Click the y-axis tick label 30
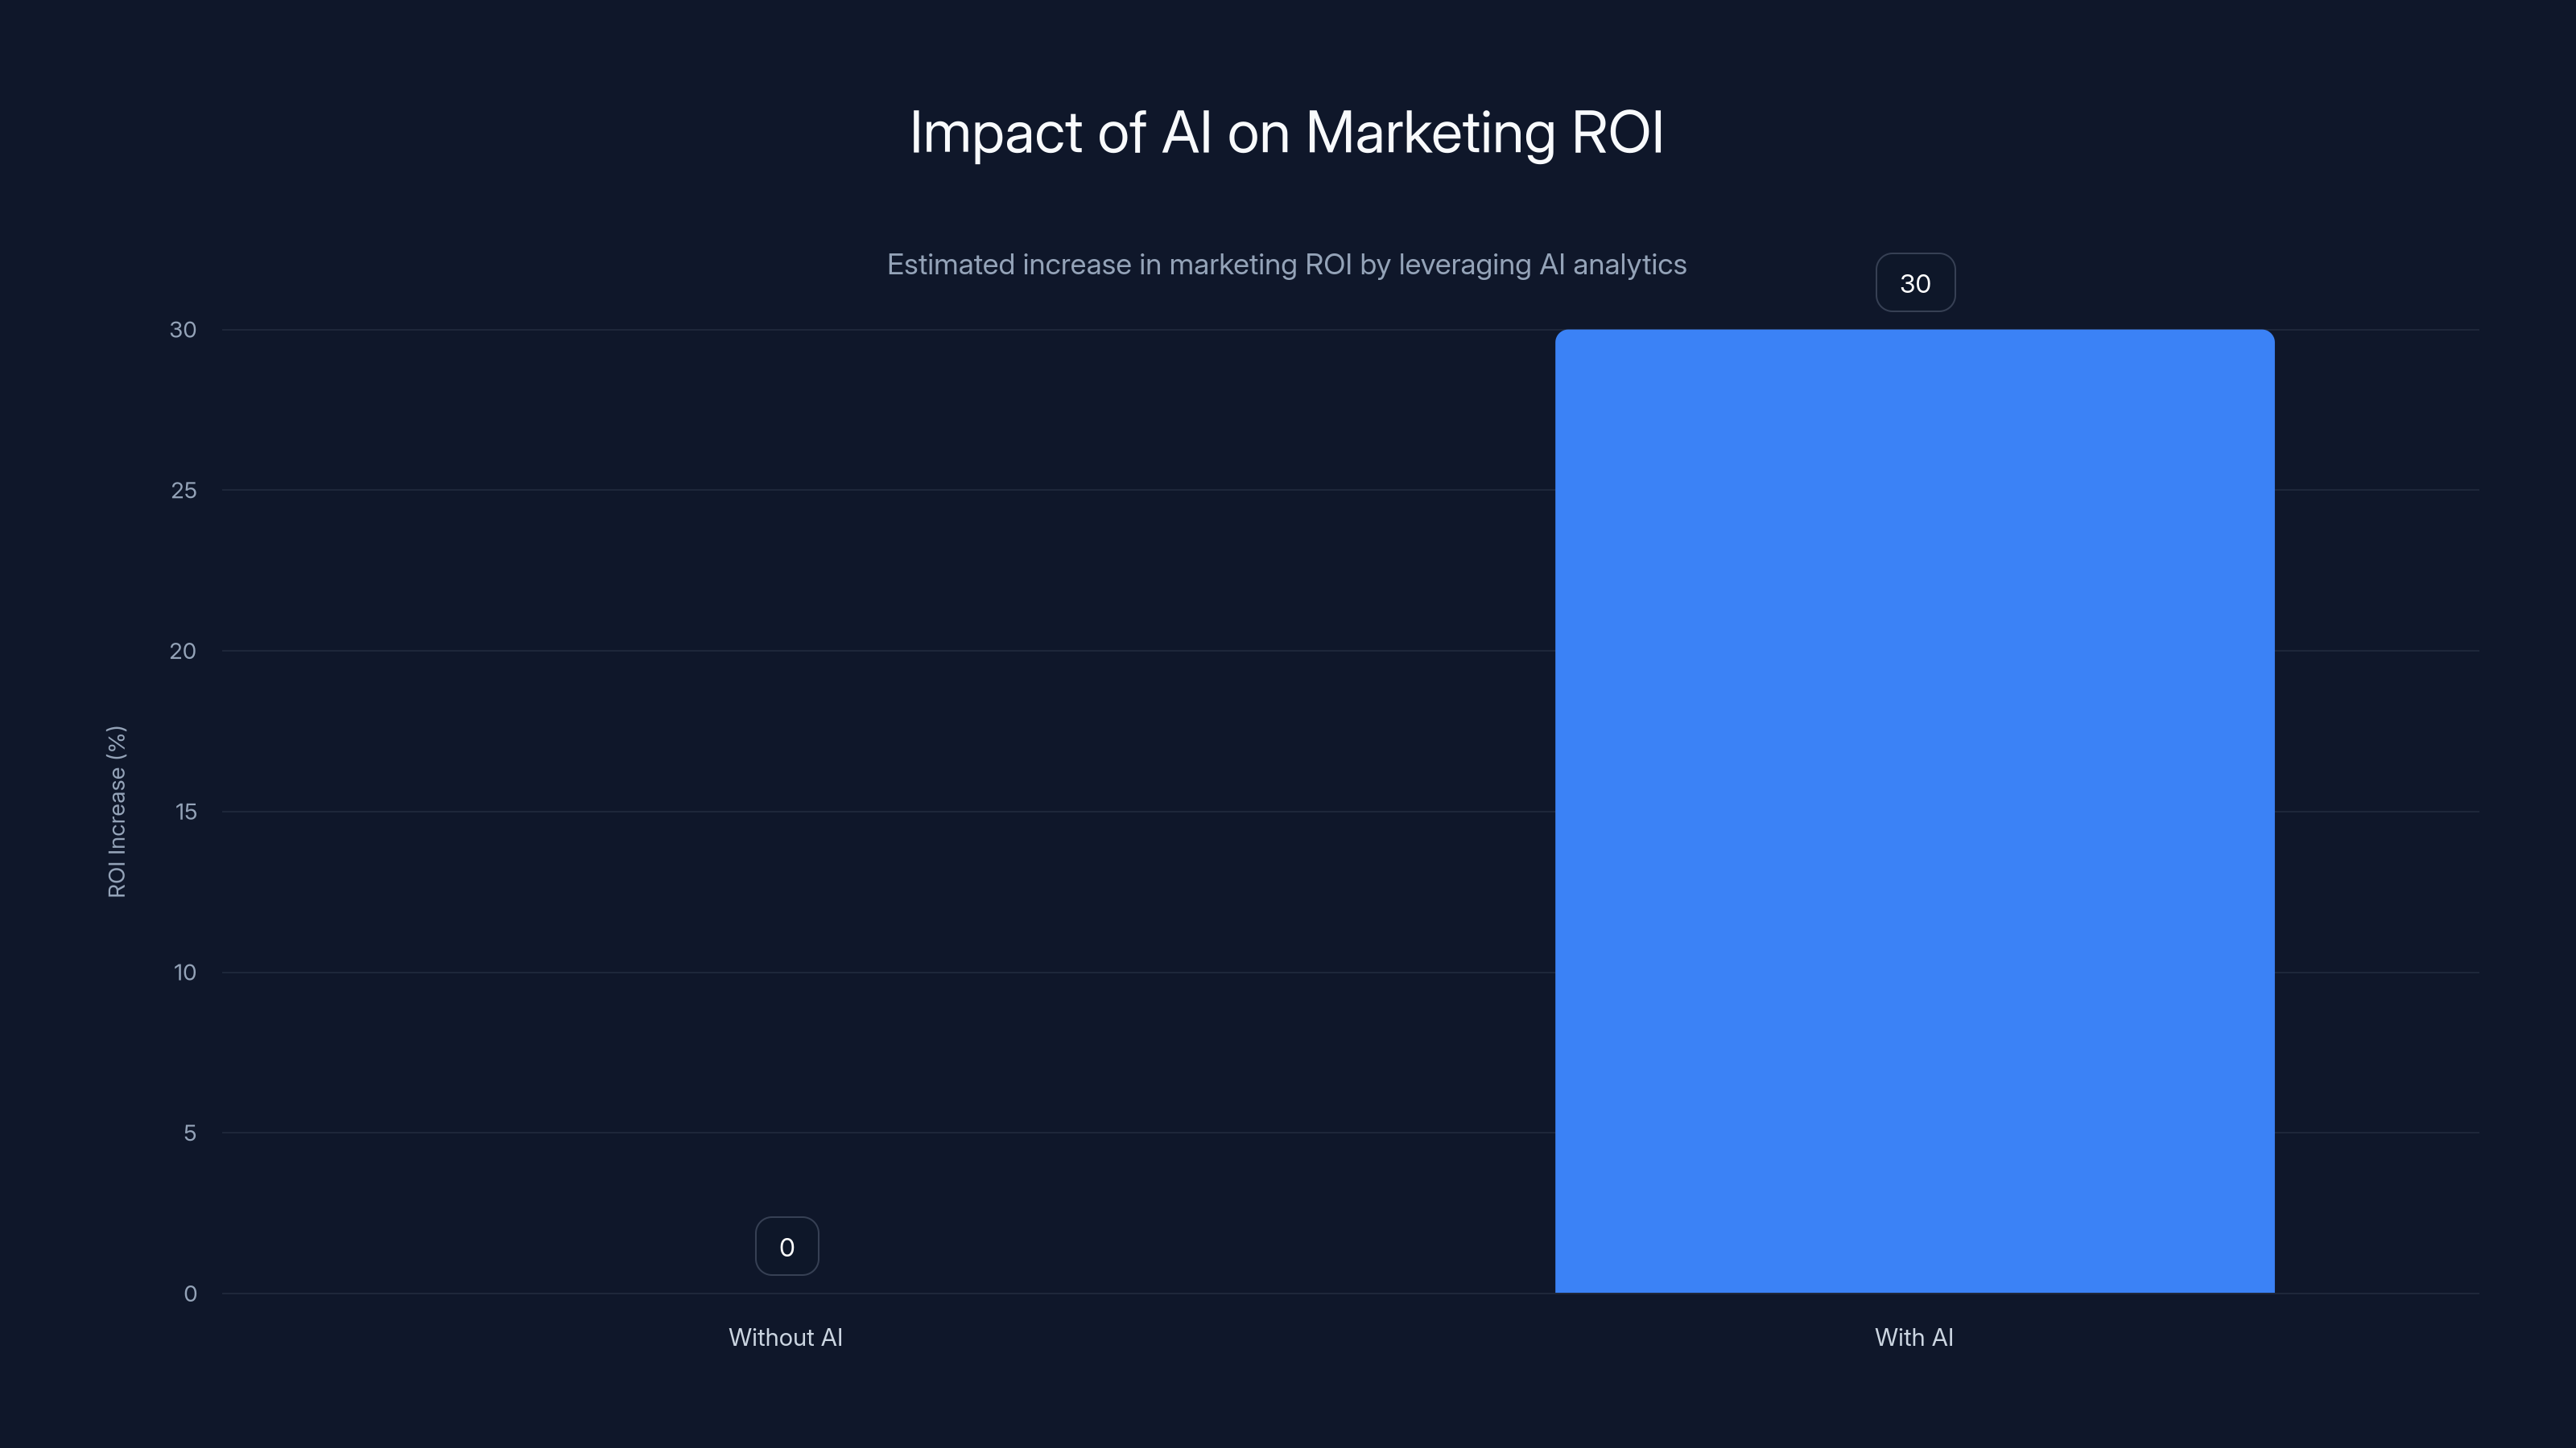2576x1448 pixels. [183, 330]
